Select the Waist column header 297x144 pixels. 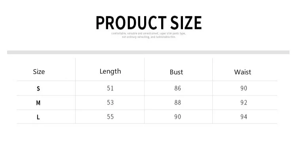243,72
